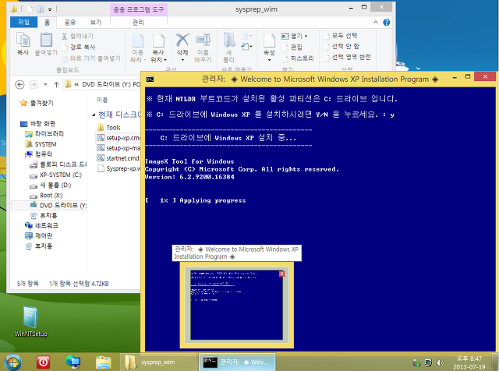This screenshot has height=371, width=499.
Task: Select DVD Drive (Y:) in tree
Action: (x=58, y=205)
